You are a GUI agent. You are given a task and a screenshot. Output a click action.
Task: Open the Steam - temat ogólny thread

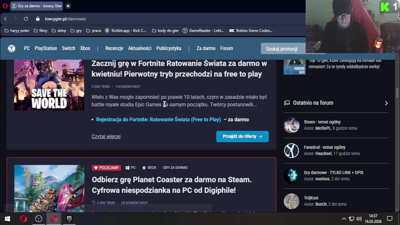(322, 122)
